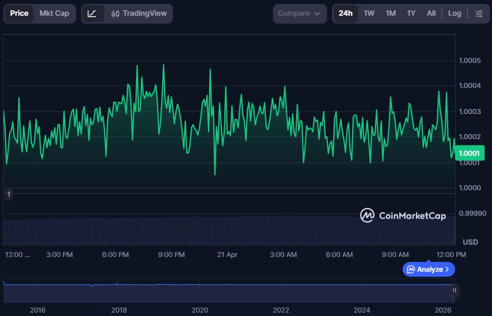Switch range to 1W

[x=369, y=13]
